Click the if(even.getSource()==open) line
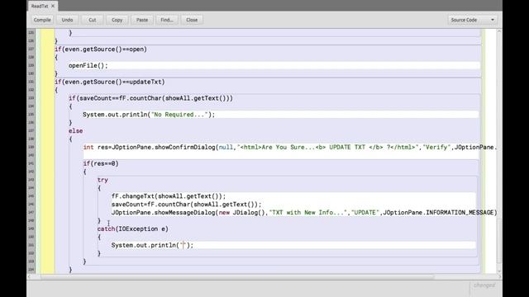This screenshot has width=529, height=297. [101, 49]
